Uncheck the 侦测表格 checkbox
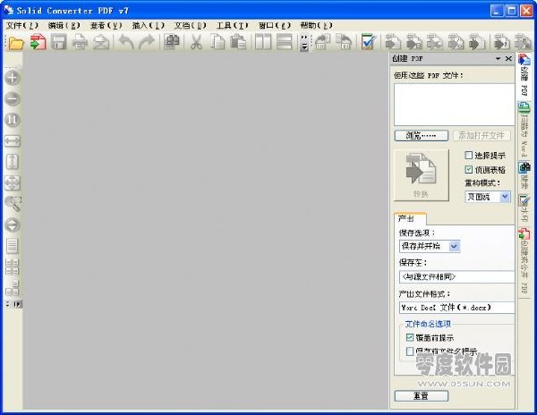The width and height of the screenshot is (537, 415). pos(468,169)
